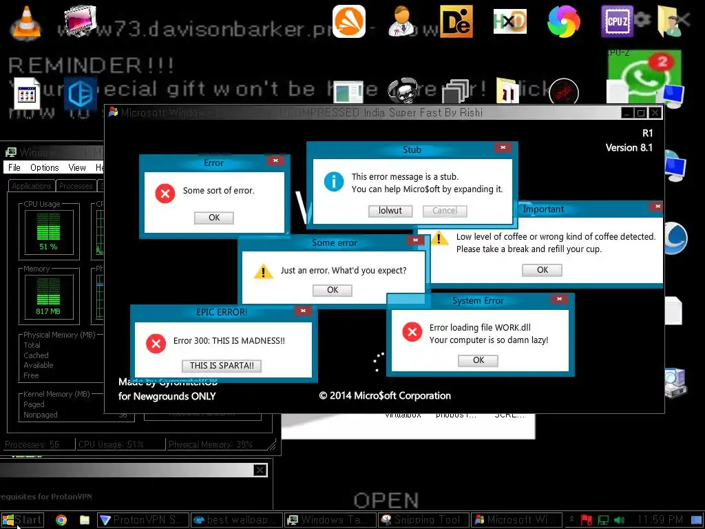Open the user folder desktop icon
The height and width of the screenshot is (529, 705).
(671, 21)
